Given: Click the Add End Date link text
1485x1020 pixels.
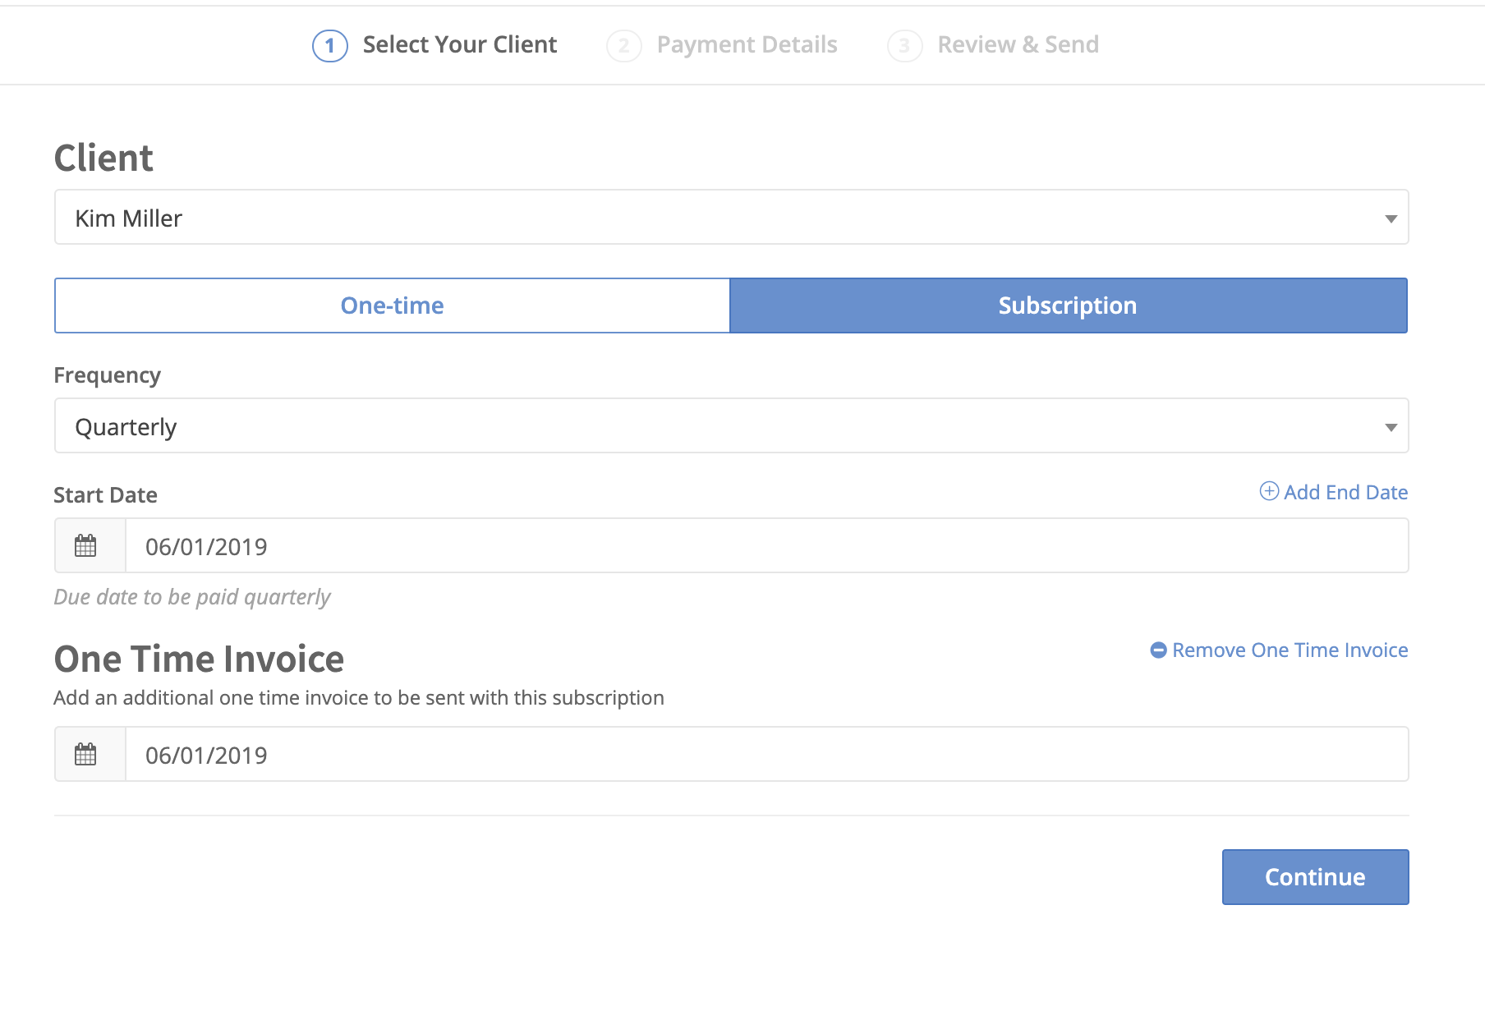Looking at the screenshot, I should pyautogui.click(x=1345, y=493).
